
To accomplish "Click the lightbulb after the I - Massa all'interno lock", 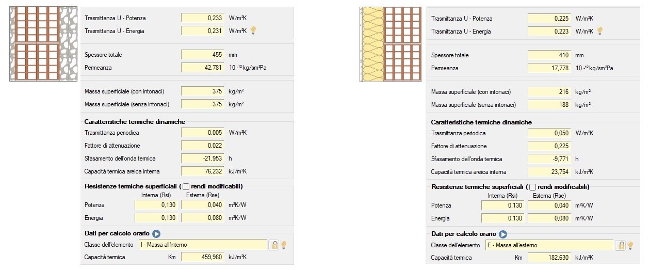I will 283,245.
